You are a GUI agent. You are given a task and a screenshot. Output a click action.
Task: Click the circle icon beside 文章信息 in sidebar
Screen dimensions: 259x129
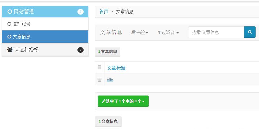click(9, 37)
